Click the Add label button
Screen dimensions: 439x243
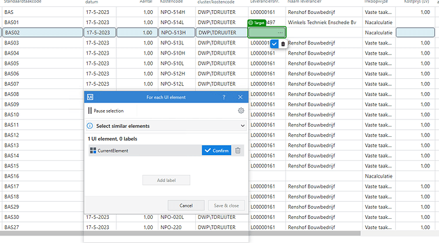tap(166, 180)
